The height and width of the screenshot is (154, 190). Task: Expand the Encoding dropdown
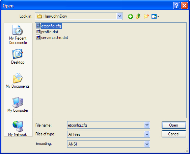point(147,144)
